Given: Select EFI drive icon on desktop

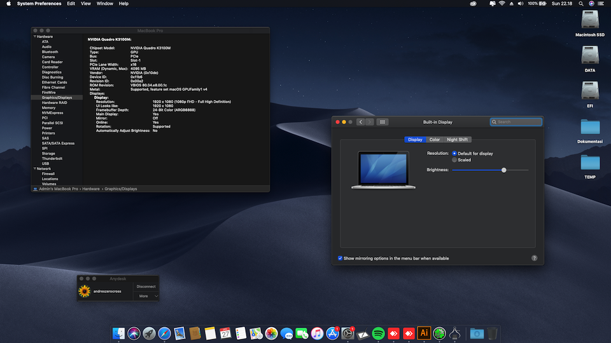Looking at the screenshot, I should click(x=590, y=91).
